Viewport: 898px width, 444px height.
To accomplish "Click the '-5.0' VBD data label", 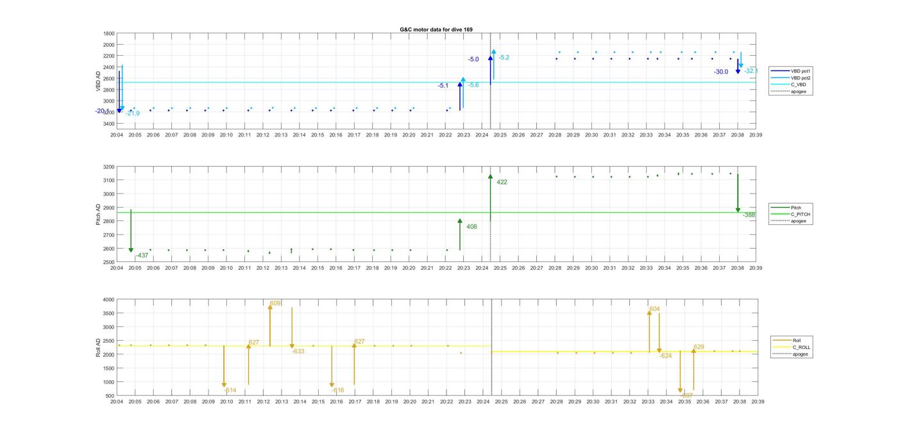I will (473, 60).
